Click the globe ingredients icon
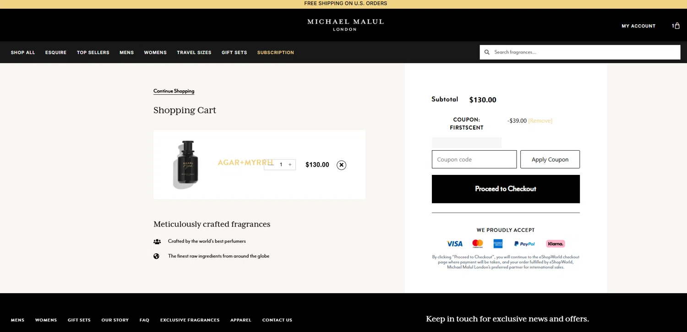Screen dimensions: 687x332 point(156,256)
